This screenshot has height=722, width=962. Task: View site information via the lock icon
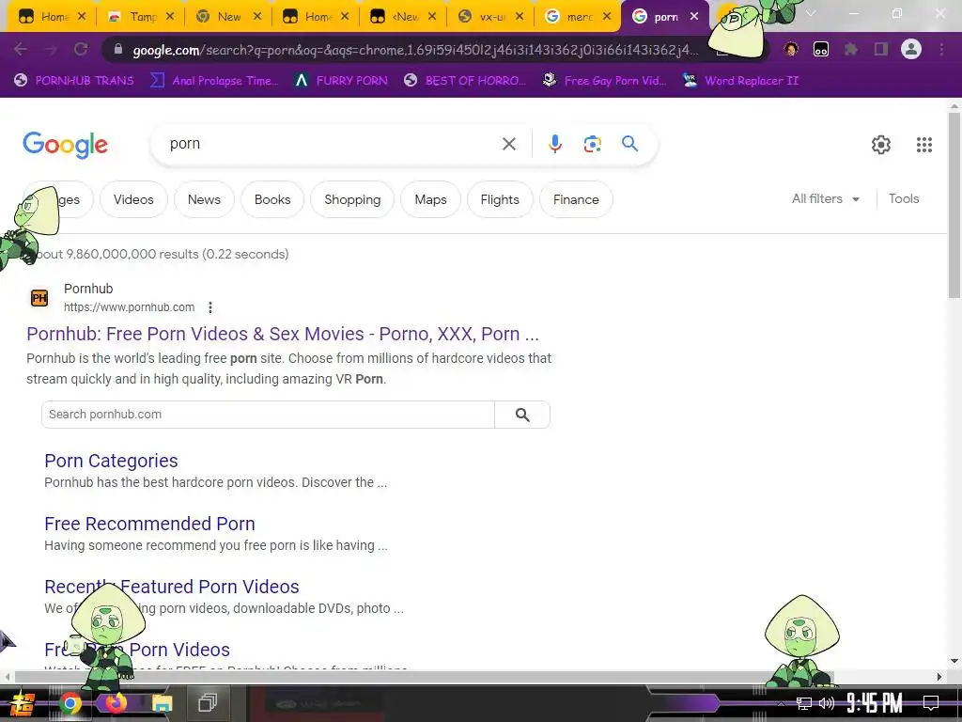[x=118, y=50]
